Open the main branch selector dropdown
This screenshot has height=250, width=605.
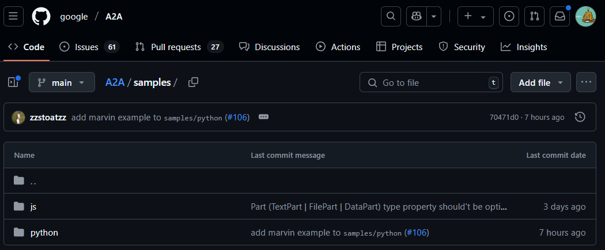pyautogui.click(x=62, y=82)
